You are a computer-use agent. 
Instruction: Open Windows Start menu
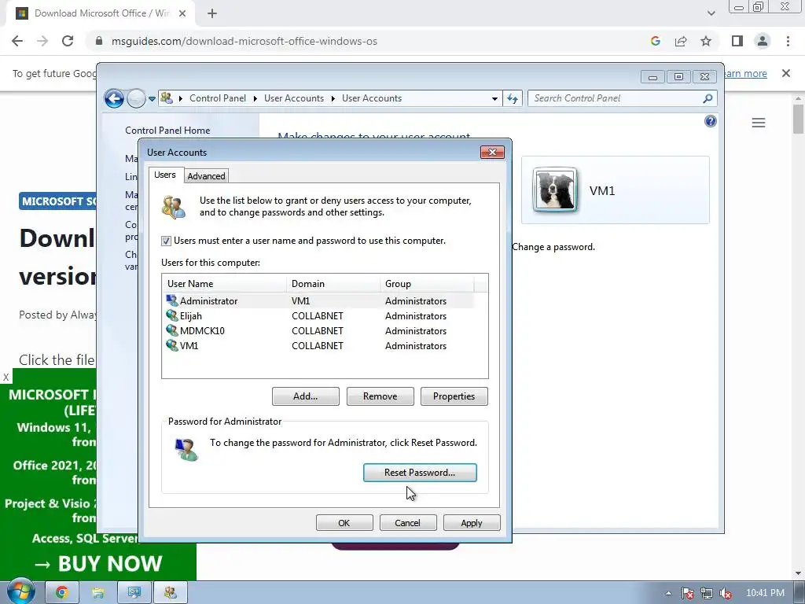coord(20,591)
